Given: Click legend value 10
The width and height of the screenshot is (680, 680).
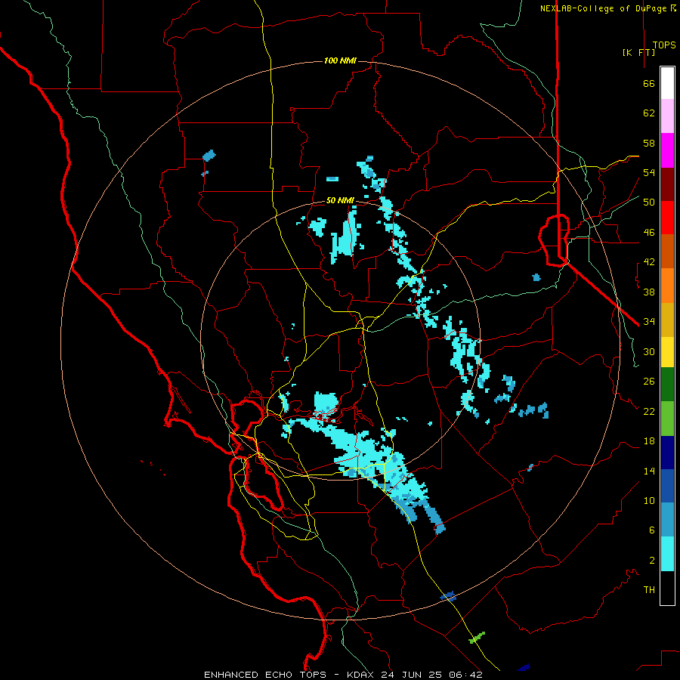Looking at the screenshot, I should pos(649,500).
